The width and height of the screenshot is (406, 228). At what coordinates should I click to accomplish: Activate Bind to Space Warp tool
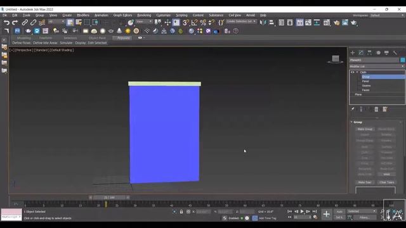(x=42, y=23)
